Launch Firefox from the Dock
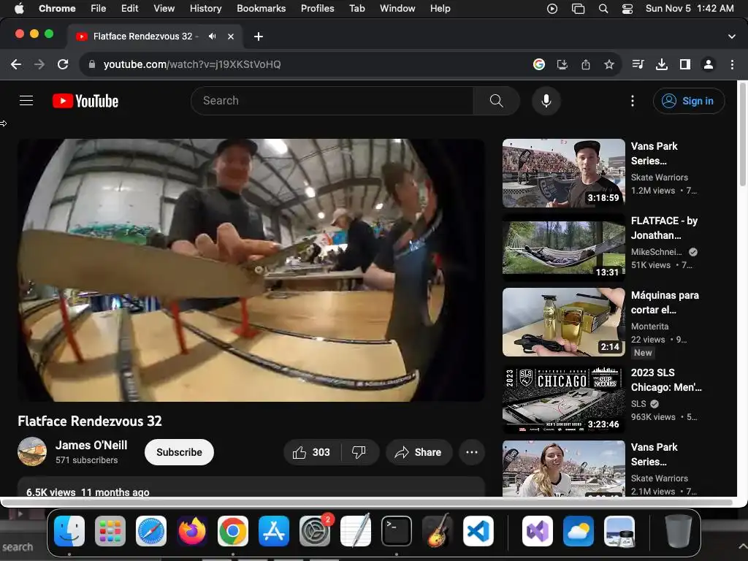This screenshot has height=561, width=748. pyautogui.click(x=192, y=531)
